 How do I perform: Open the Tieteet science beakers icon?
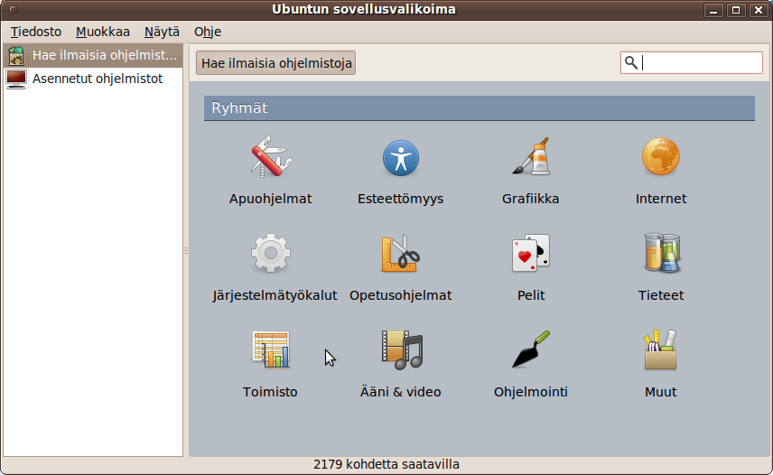pos(660,254)
